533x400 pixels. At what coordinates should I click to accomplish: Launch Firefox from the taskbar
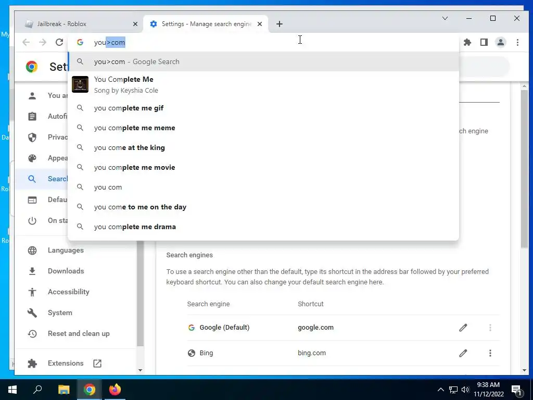click(x=115, y=390)
